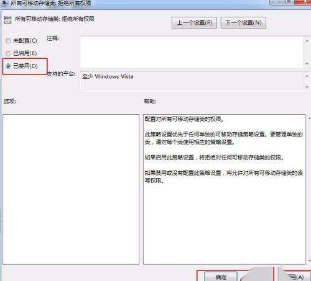Click the 选项 label
Viewport: 311px width, 281px height.
9,101
